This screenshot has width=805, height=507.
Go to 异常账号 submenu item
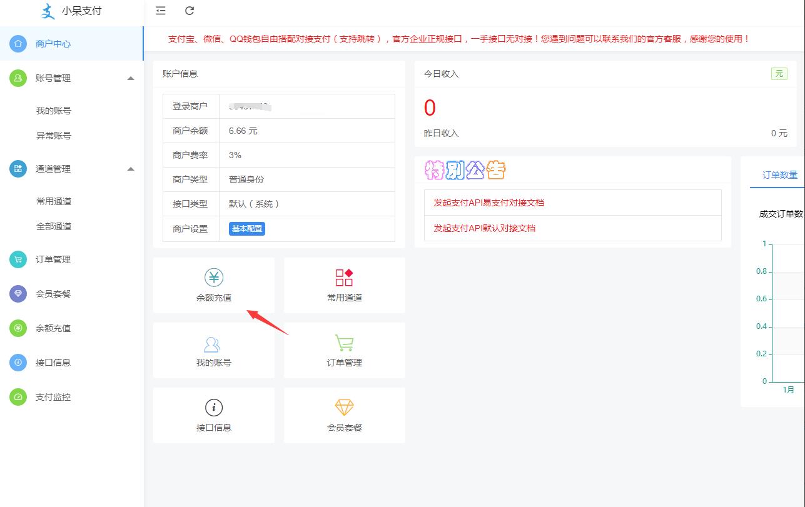pos(54,136)
